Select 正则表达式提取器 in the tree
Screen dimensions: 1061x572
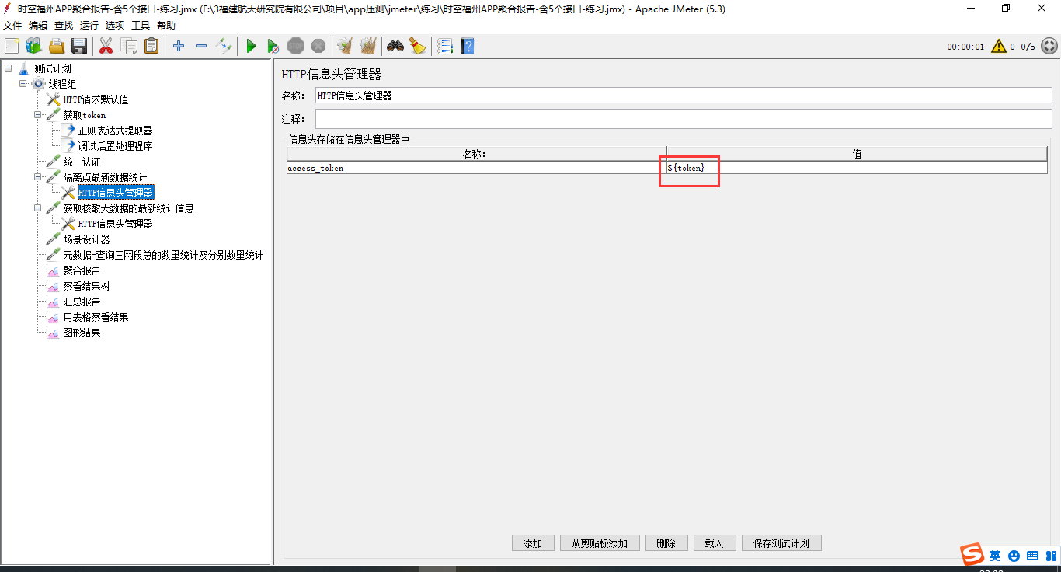[x=115, y=131]
